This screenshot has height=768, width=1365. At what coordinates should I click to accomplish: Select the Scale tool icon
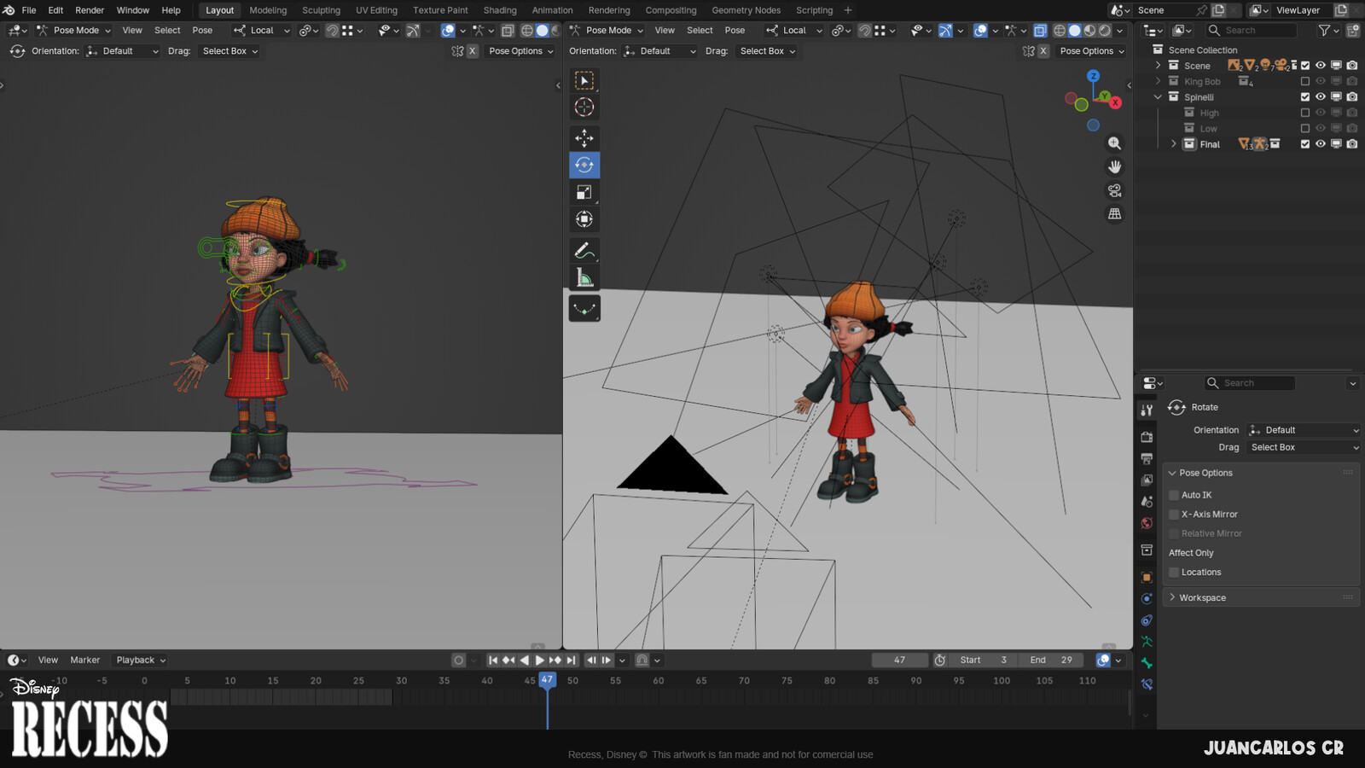pos(584,193)
